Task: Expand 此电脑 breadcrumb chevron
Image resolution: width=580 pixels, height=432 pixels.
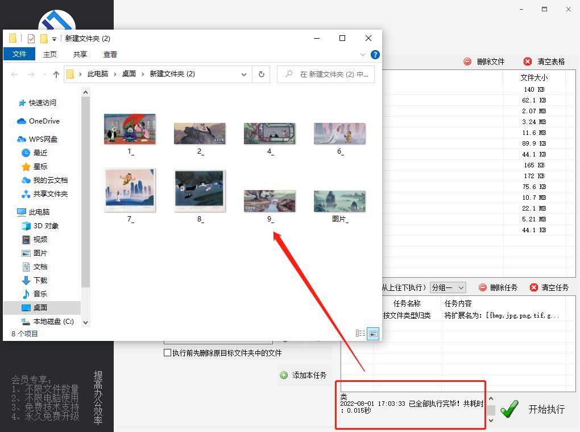Action: pyautogui.click(x=115, y=75)
